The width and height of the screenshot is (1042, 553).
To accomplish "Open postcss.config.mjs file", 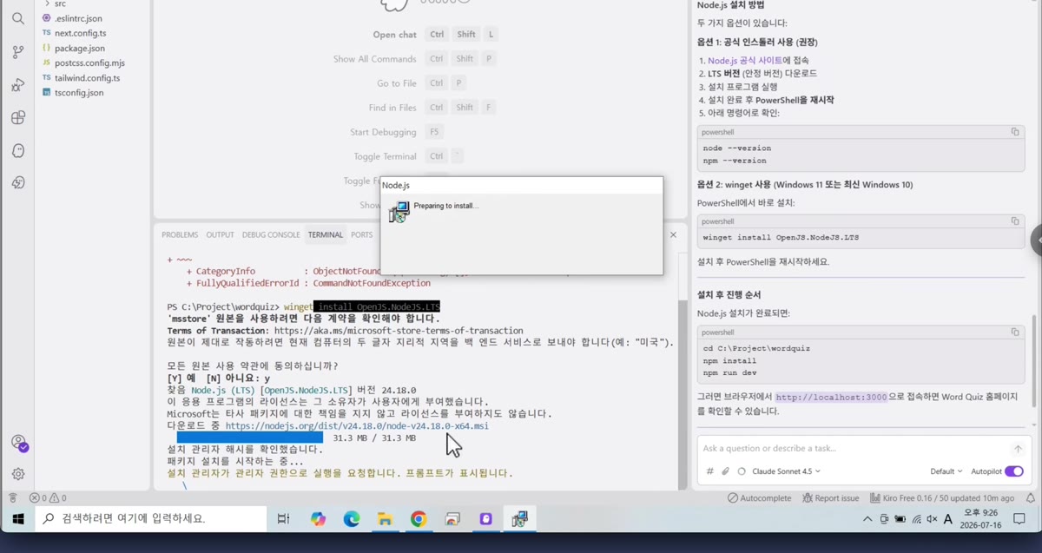I will pyautogui.click(x=89, y=63).
